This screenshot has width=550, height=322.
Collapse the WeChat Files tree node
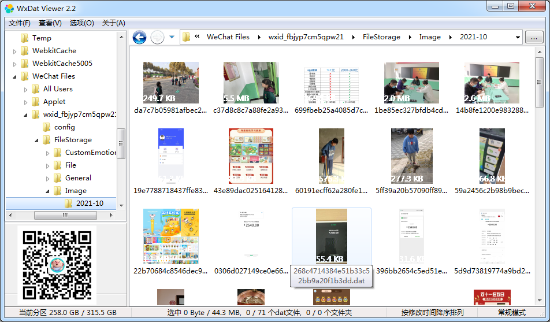(x=14, y=77)
